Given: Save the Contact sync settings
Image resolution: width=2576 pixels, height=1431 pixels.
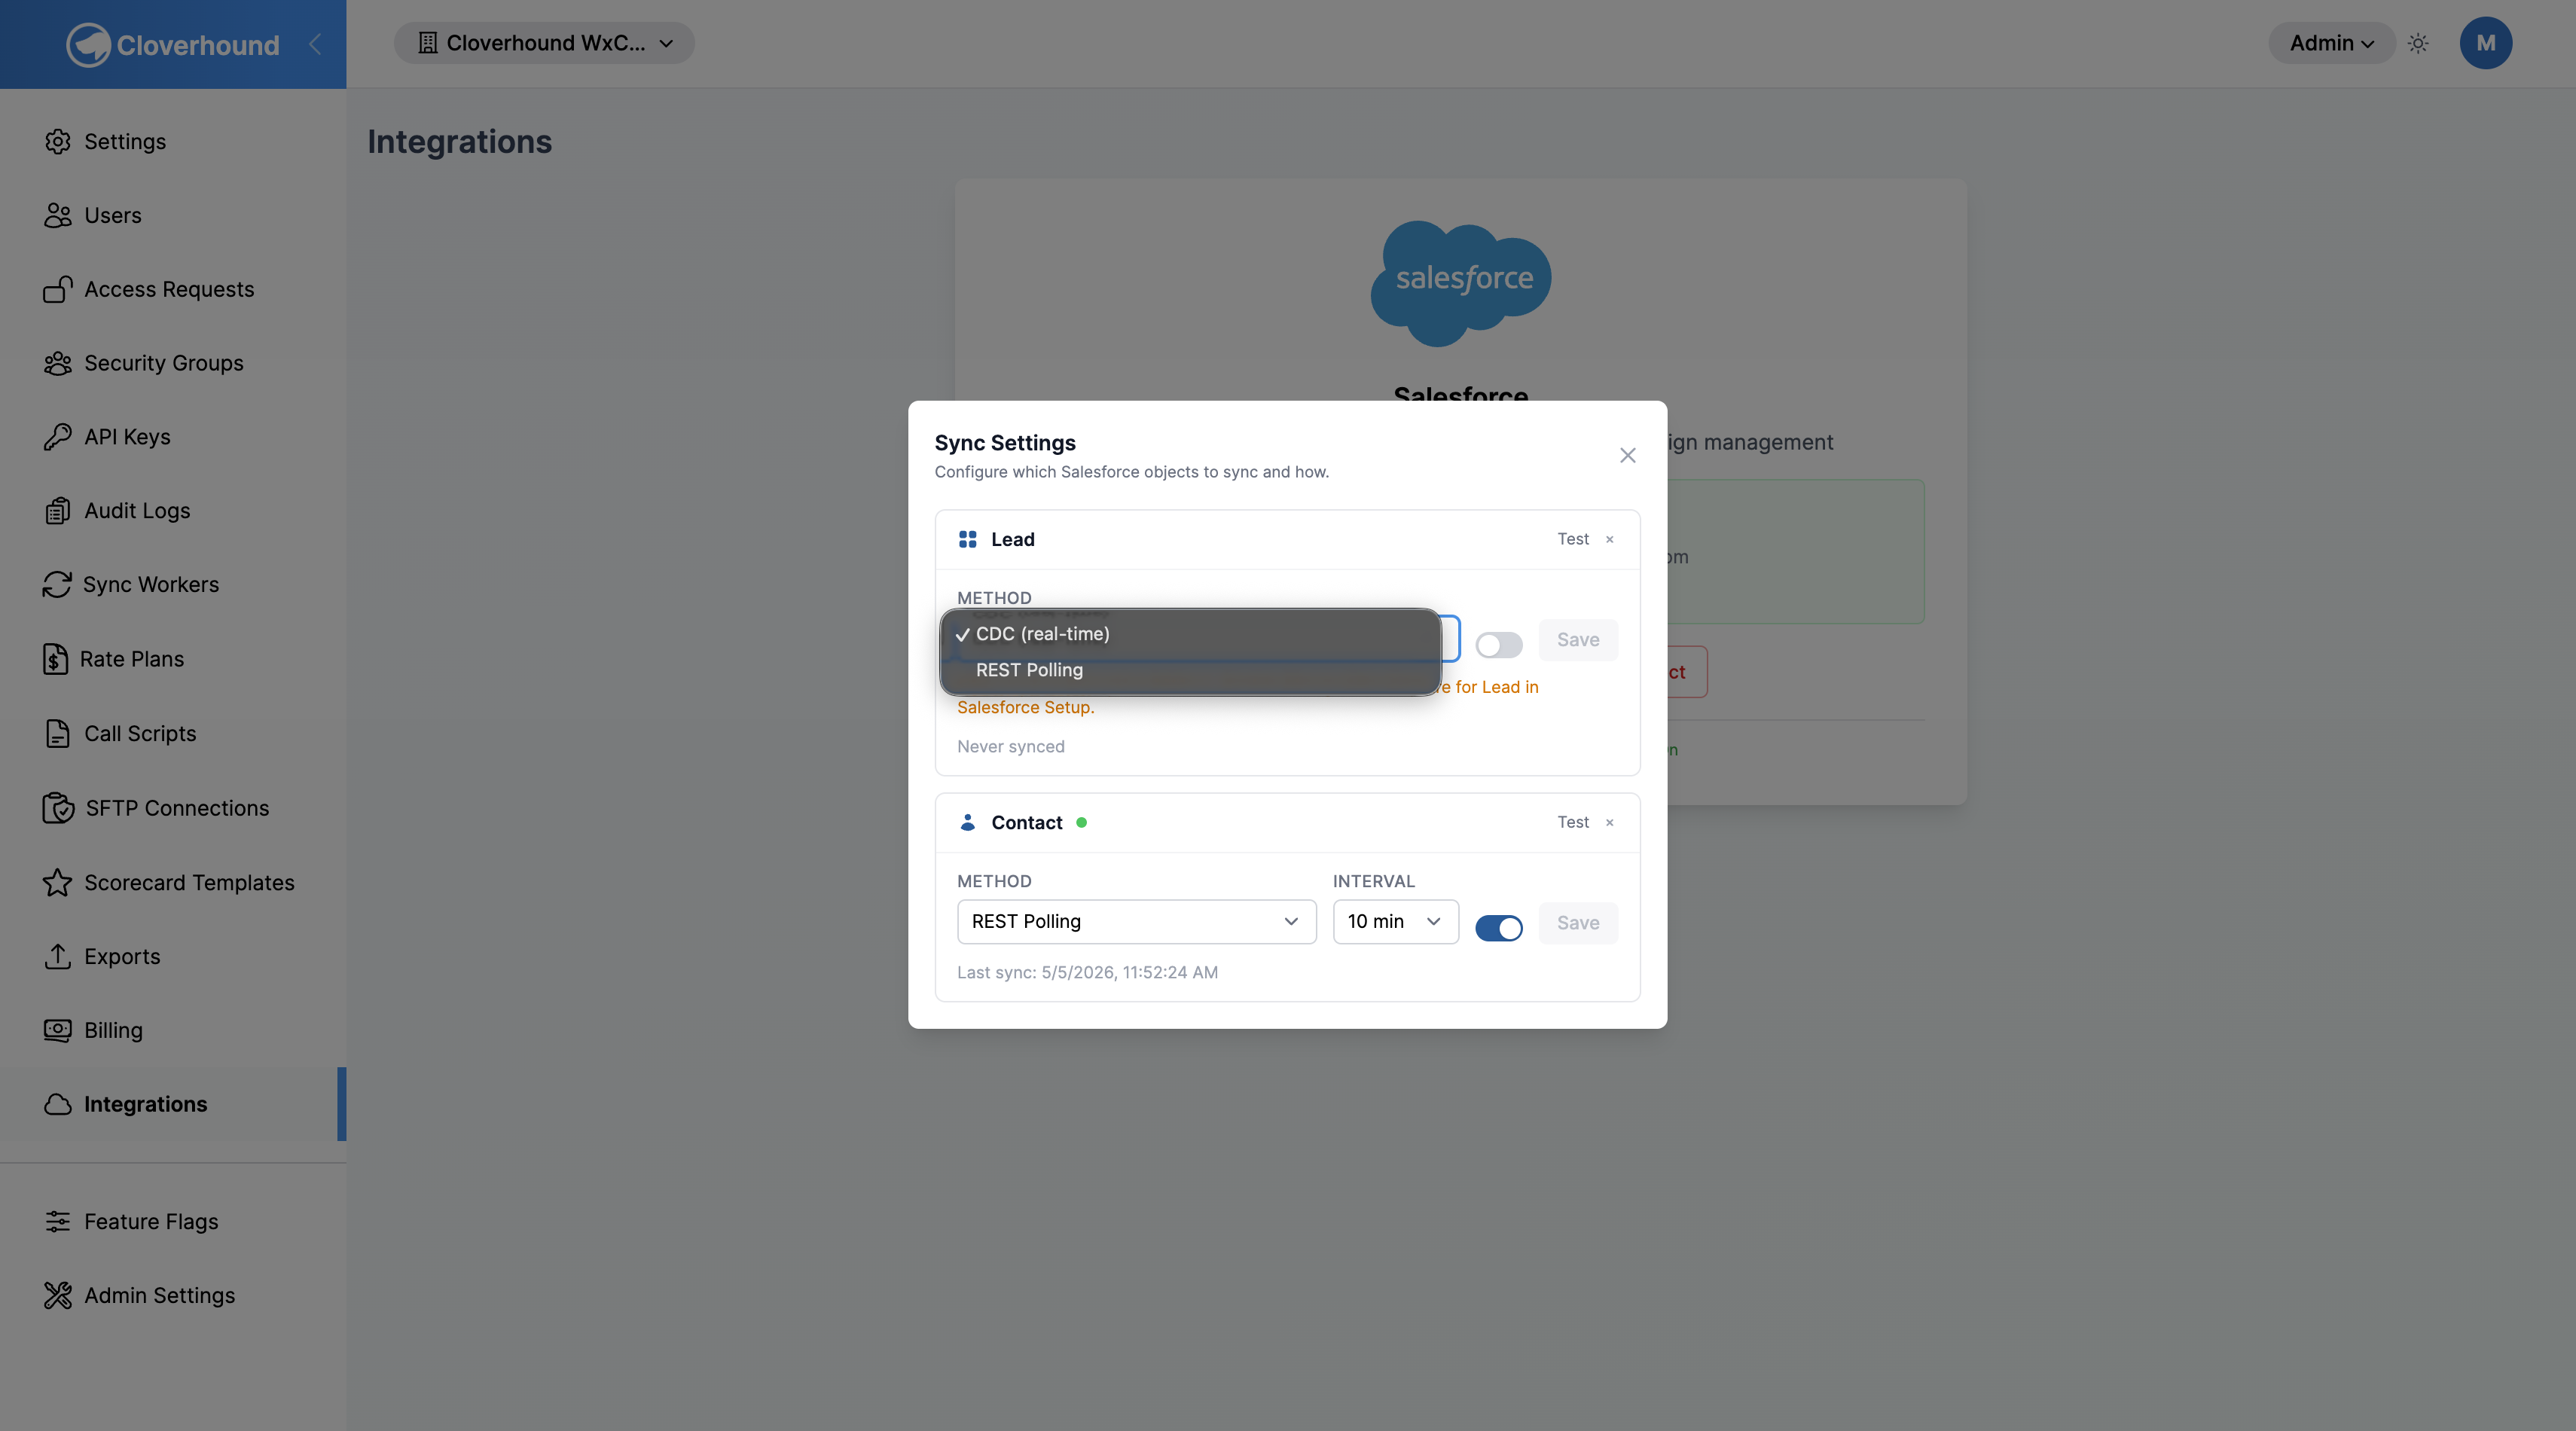Looking at the screenshot, I should click(x=1578, y=923).
